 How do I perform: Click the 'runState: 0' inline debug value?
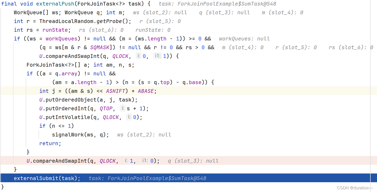tap(153, 30)
